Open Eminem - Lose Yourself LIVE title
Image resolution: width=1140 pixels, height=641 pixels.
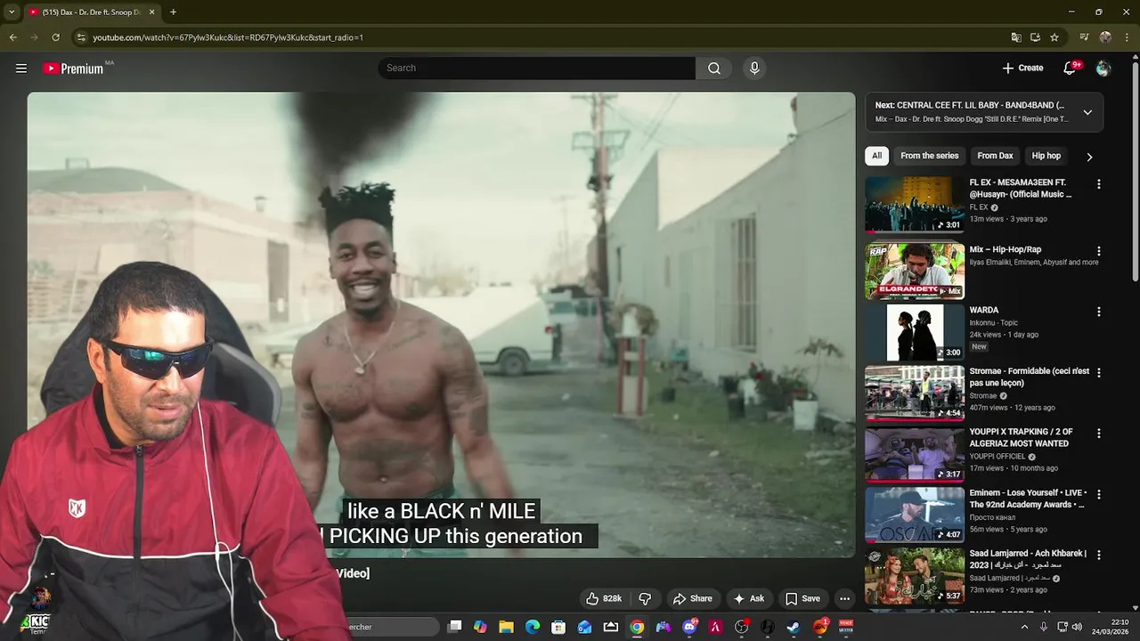pos(1028,499)
